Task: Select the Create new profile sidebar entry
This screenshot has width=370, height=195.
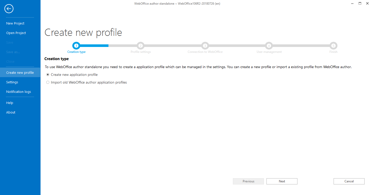Action: pyautogui.click(x=20, y=72)
